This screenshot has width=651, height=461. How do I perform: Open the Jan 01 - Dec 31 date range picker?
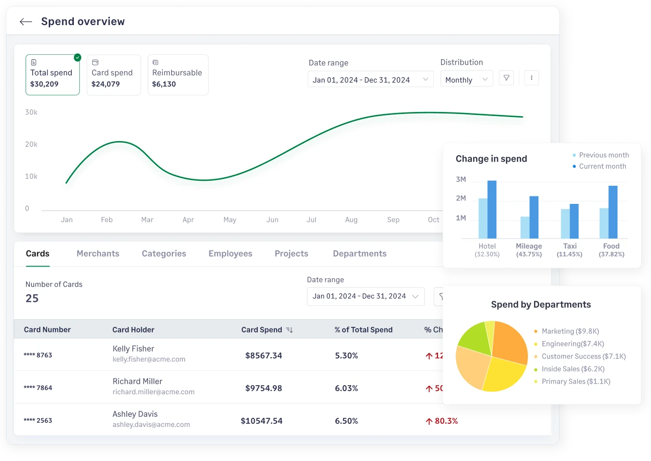tap(370, 79)
